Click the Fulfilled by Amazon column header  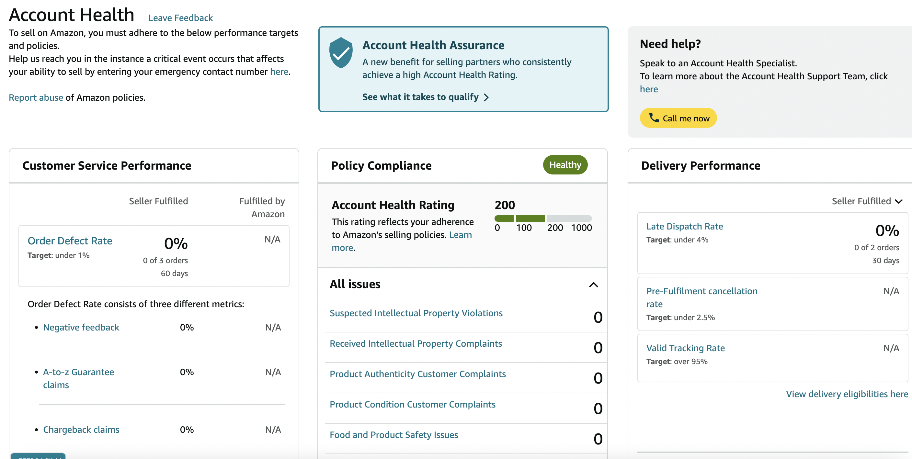[262, 207]
